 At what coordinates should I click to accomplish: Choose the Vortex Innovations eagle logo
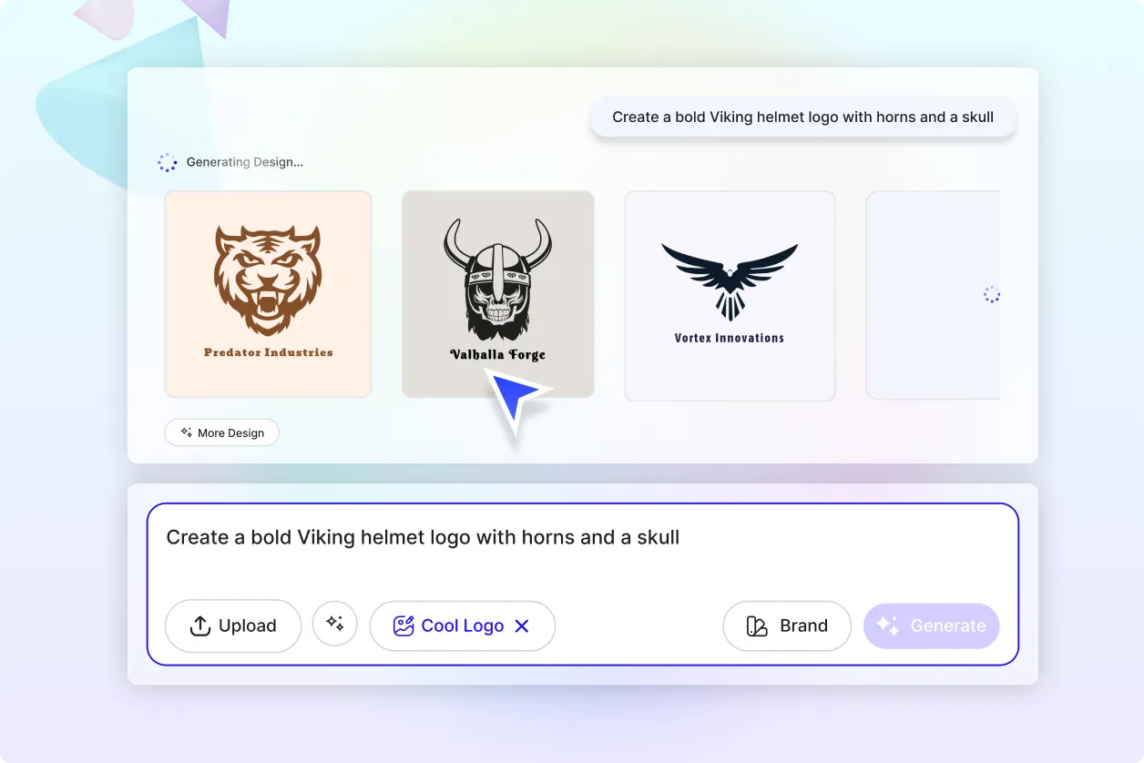pyautogui.click(x=729, y=296)
